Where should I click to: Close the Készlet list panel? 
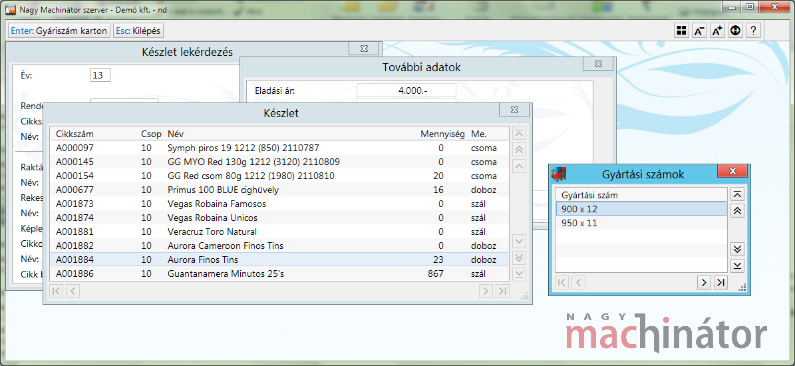(x=515, y=110)
